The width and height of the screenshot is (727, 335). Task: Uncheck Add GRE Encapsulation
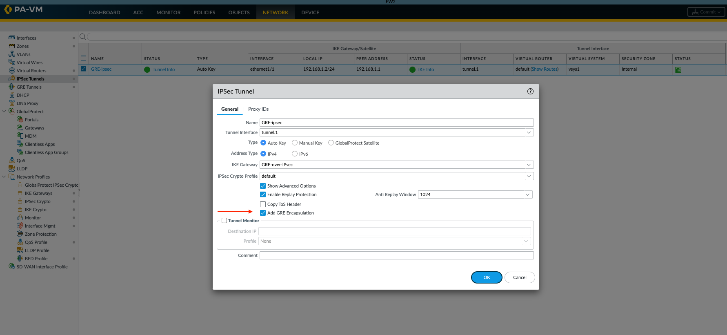[x=263, y=213]
